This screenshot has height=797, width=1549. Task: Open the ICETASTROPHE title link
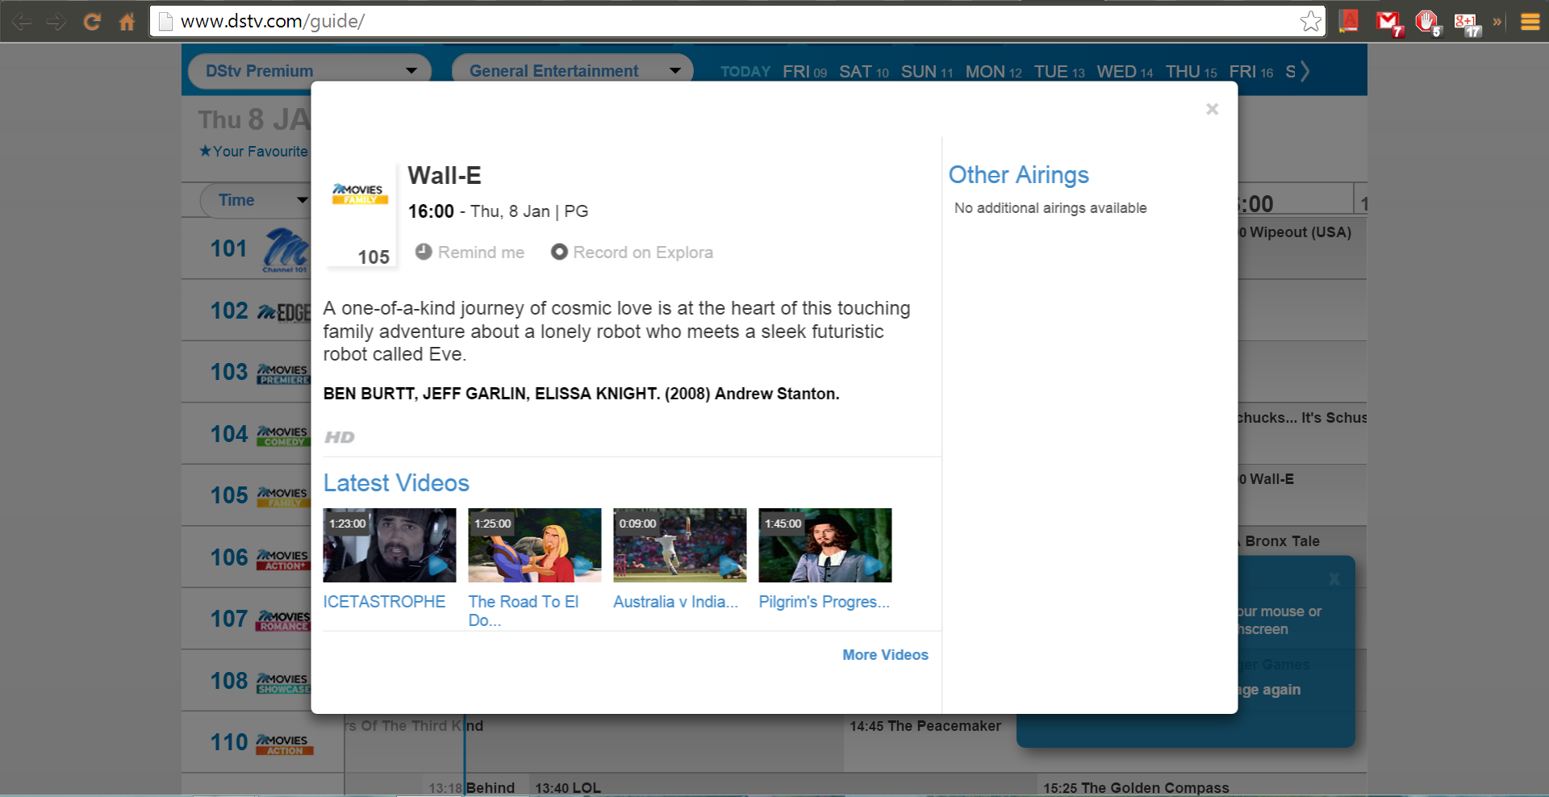click(384, 602)
